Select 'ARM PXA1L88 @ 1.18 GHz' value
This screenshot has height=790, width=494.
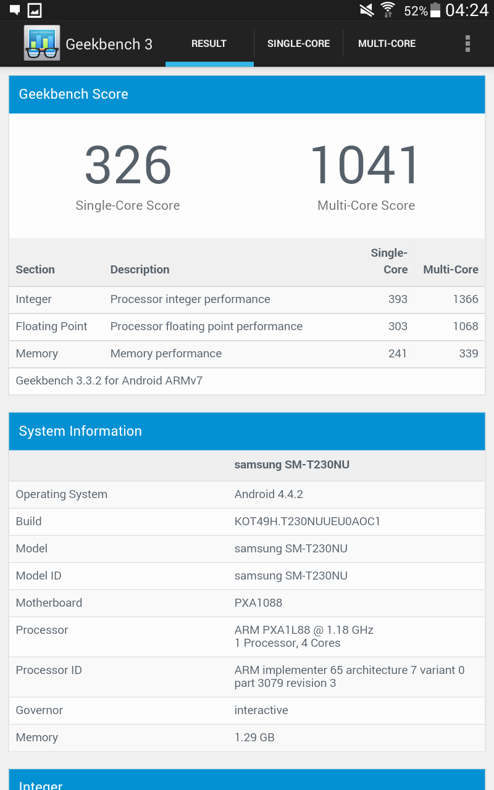tap(304, 630)
